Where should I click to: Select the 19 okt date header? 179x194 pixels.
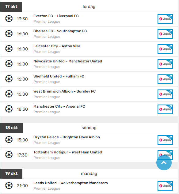tap(11, 174)
